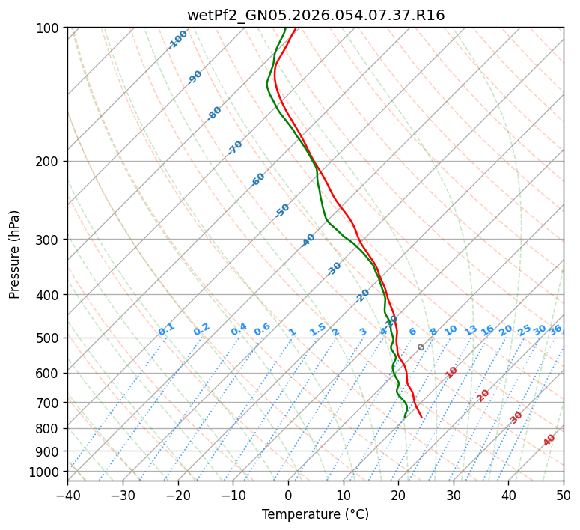Select the 1.5 mixing ratio label

pyautogui.click(x=317, y=329)
